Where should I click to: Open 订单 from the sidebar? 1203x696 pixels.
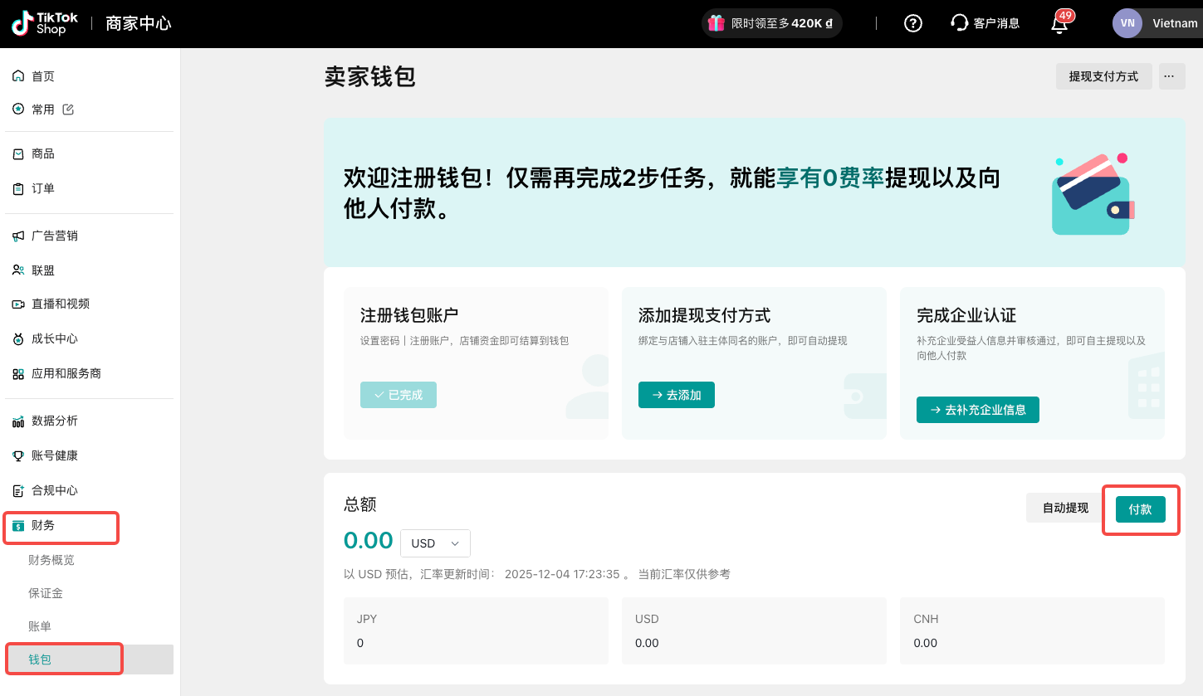coord(43,188)
